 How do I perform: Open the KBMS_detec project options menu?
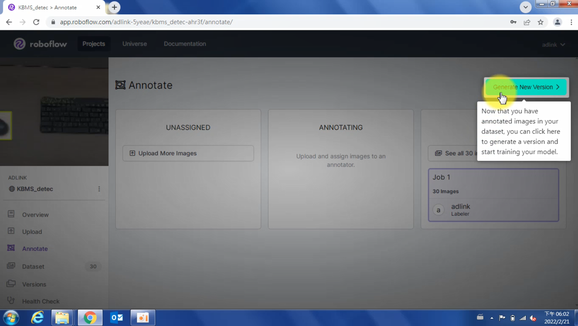[99, 189]
